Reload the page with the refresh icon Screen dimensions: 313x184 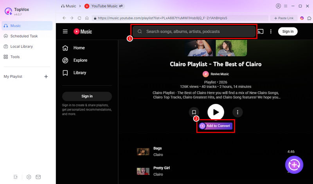(79, 18)
